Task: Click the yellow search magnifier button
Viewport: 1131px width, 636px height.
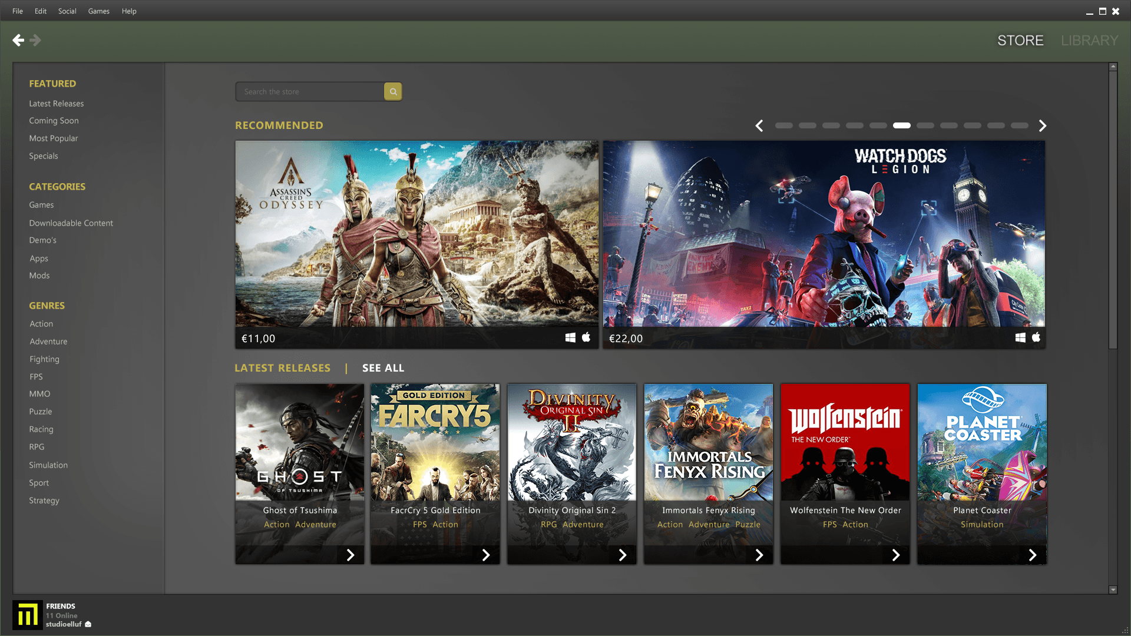Action: pyautogui.click(x=393, y=91)
